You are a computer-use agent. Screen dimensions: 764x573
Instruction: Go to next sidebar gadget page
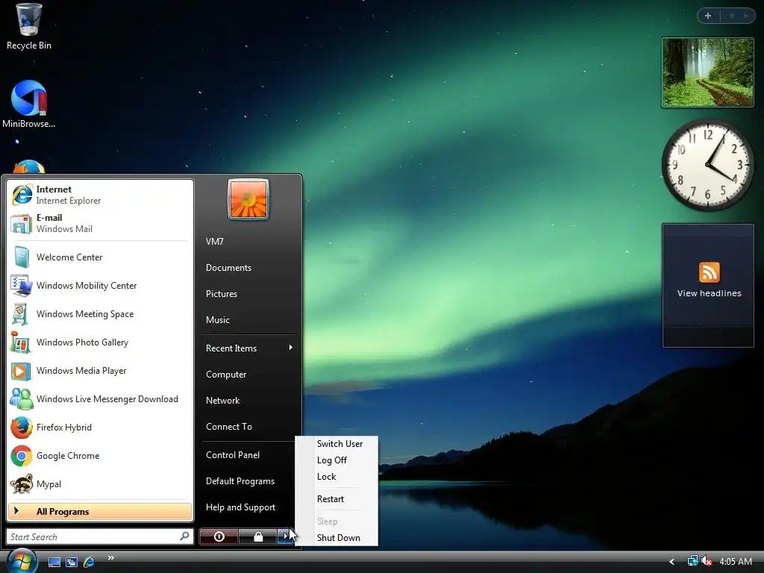[x=745, y=16]
